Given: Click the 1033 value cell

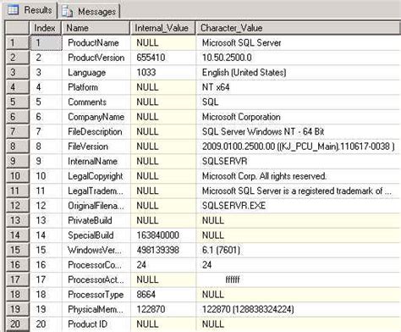Looking at the screenshot, I should click(163, 73).
